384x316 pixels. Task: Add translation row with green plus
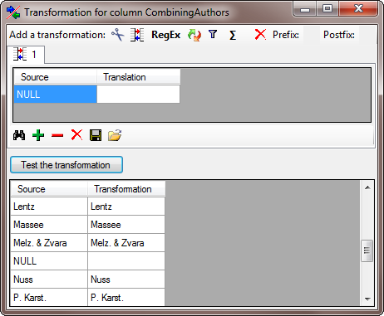point(38,135)
